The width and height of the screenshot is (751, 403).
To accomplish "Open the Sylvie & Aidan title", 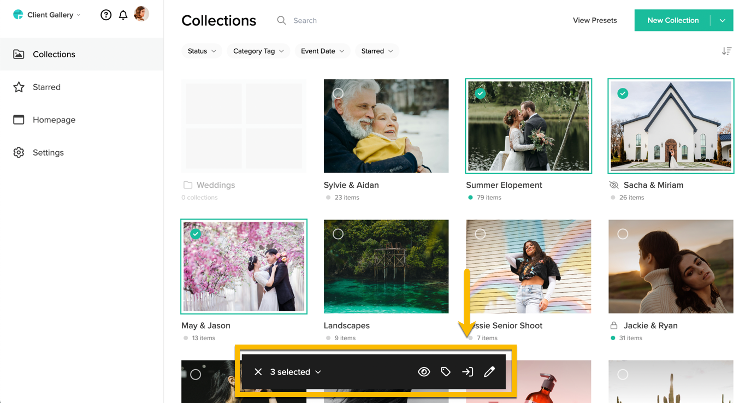I will pyautogui.click(x=351, y=185).
